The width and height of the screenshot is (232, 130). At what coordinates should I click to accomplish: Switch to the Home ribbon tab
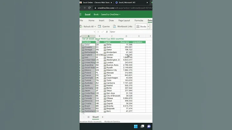[x=92, y=20]
